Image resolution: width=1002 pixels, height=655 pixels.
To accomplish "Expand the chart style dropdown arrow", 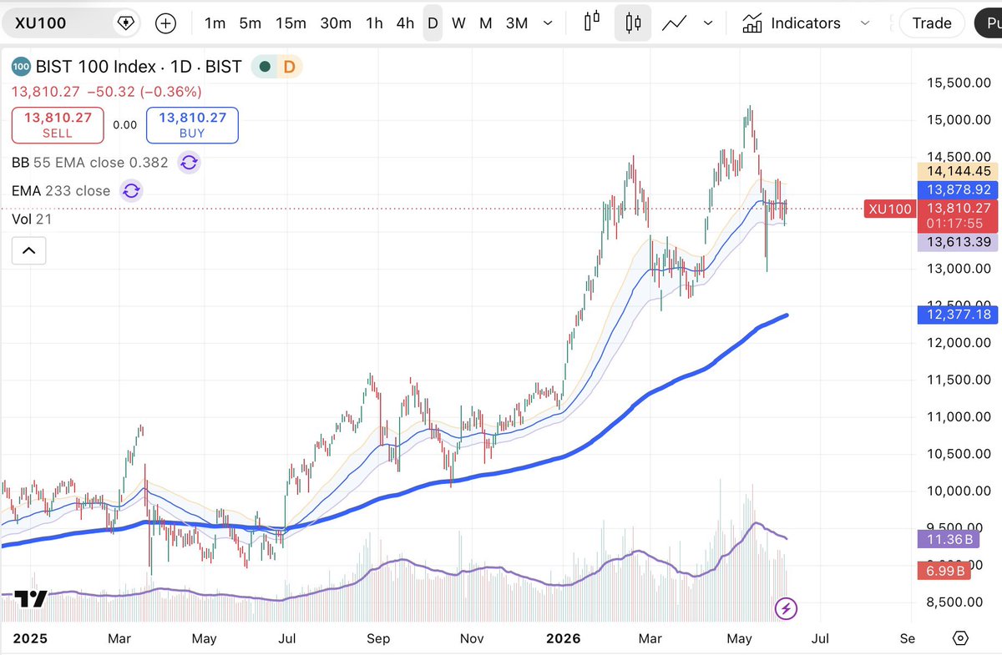I will tap(709, 23).
